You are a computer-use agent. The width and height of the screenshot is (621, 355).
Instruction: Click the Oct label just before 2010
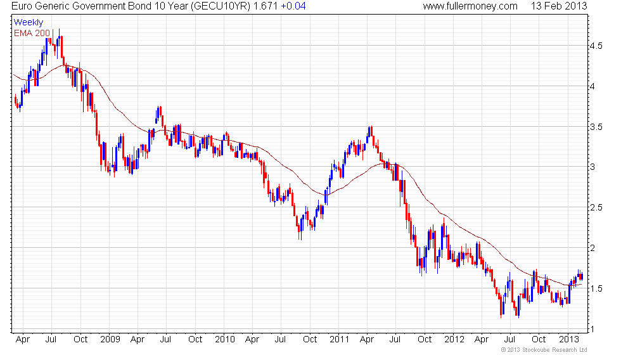tap(195, 340)
